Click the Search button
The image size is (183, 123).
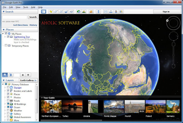[x=33, y=17]
